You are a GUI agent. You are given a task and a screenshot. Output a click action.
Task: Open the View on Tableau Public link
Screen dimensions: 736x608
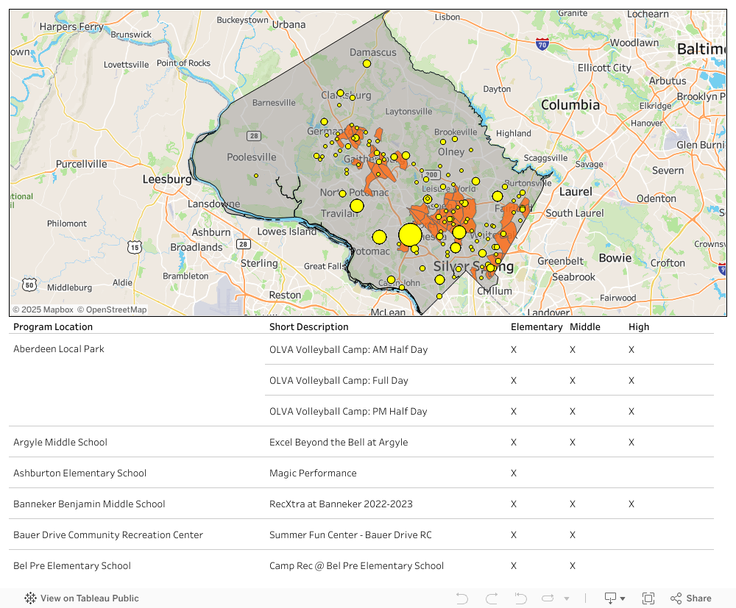point(90,598)
